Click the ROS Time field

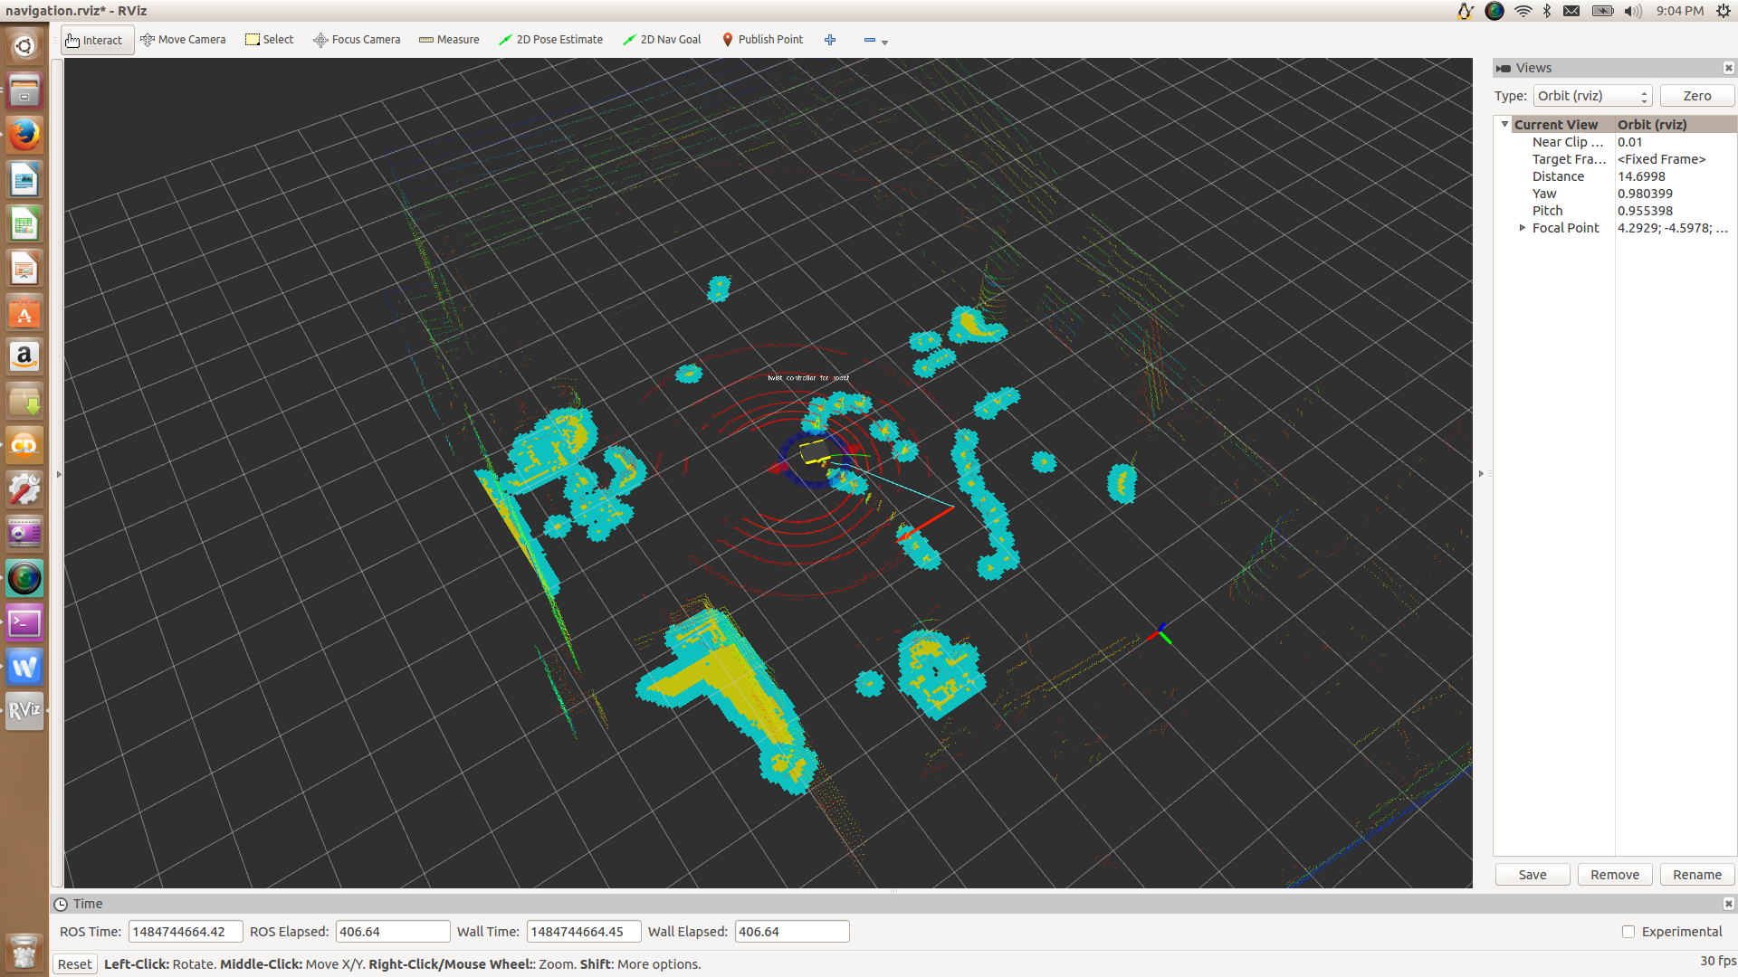click(x=186, y=932)
